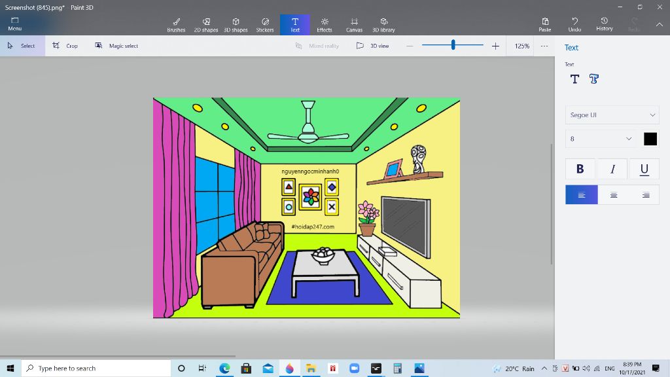This screenshot has width=670, height=377.
Task: Click the zoom in plus button
Action: click(495, 46)
